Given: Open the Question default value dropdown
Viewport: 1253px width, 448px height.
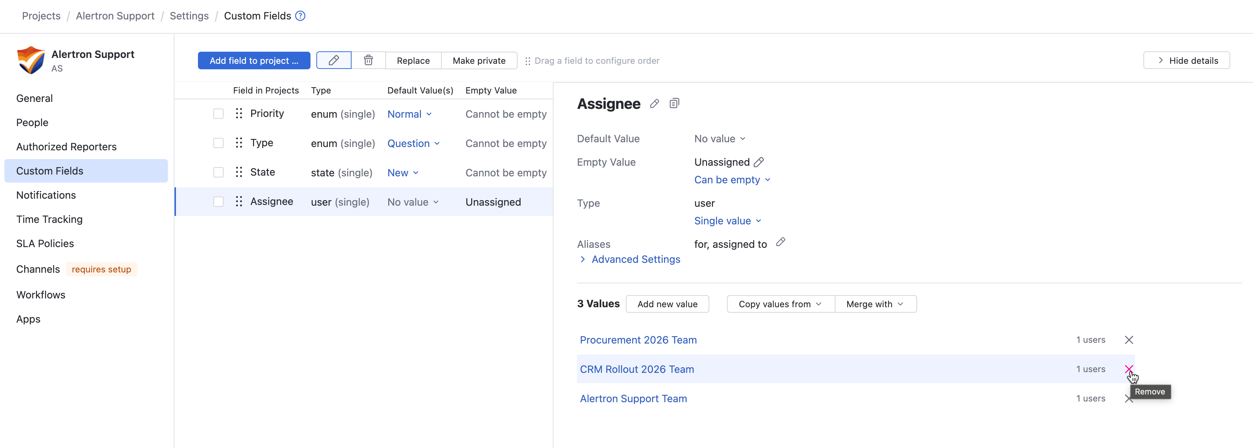Looking at the screenshot, I should (414, 143).
